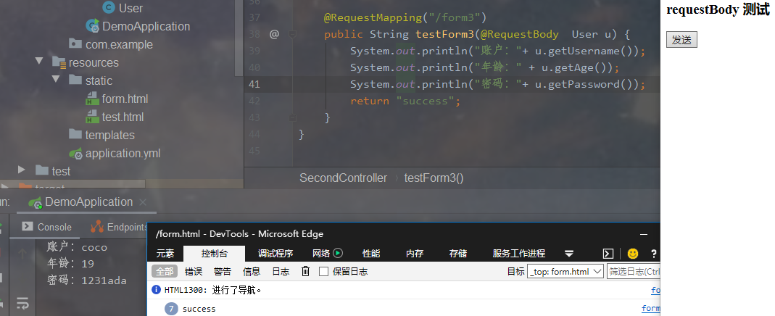The width and height of the screenshot is (775, 316).
Task: Clear console with the trash icon
Action: click(x=305, y=271)
